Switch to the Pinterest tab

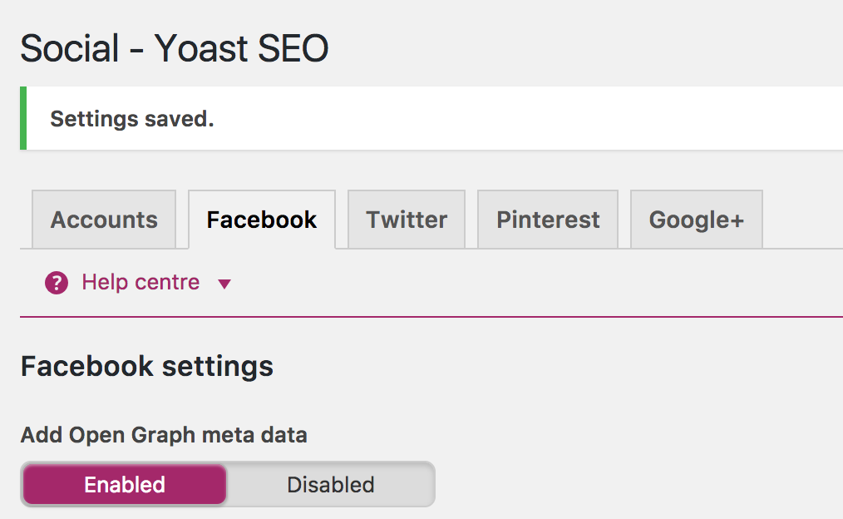coord(548,220)
